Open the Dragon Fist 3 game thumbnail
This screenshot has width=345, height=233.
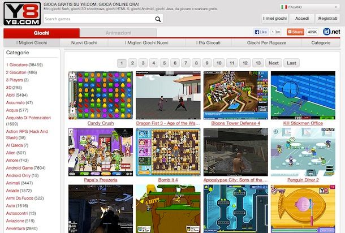pyautogui.click(x=168, y=95)
